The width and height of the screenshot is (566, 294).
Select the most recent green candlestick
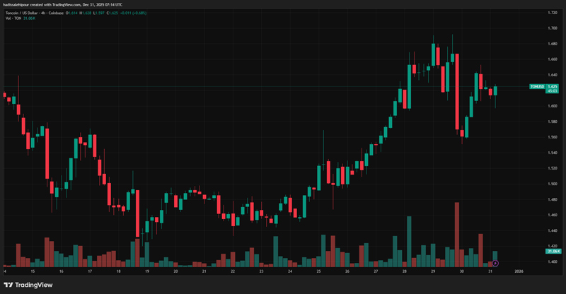pyautogui.click(x=495, y=90)
